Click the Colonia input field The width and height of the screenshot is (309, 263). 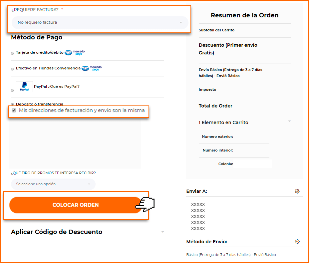[253, 164]
